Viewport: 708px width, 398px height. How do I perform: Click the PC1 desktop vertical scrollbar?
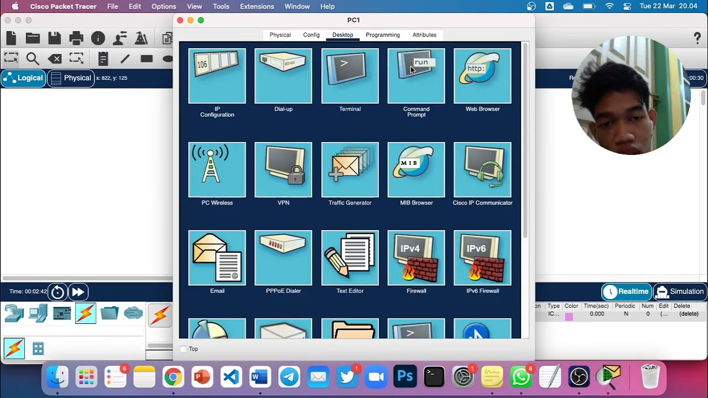pos(525,140)
